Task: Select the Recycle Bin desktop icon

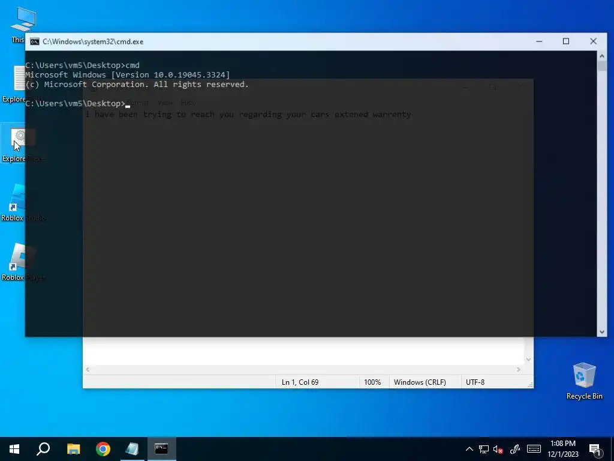Action: pyautogui.click(x=584, y=381)
